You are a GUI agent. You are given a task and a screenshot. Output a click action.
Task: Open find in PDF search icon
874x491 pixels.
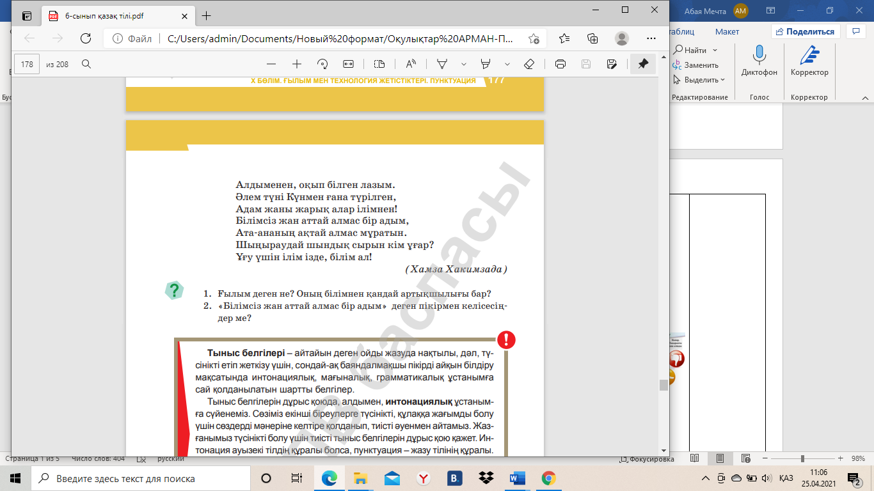86,64
